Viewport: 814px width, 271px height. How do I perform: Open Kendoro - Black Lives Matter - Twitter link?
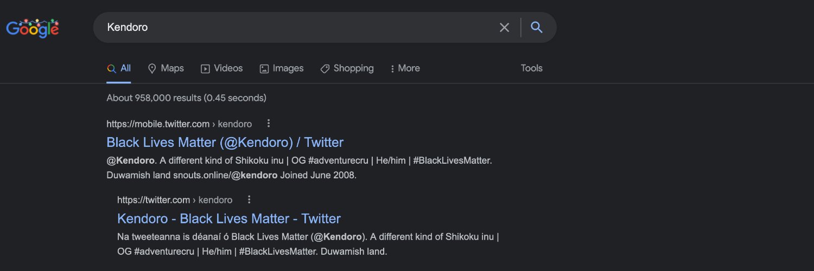[229, 218]
